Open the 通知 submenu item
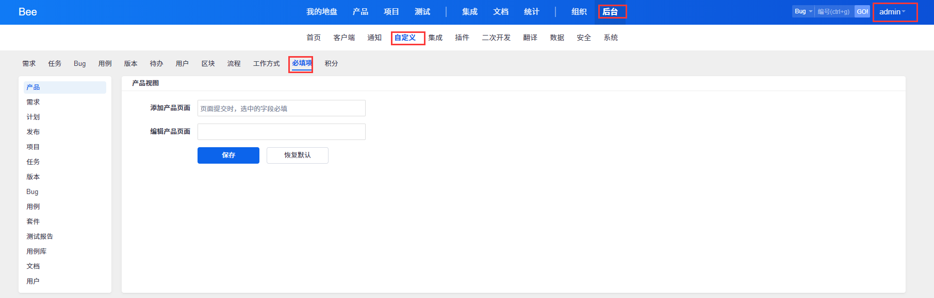 point(374,38)
